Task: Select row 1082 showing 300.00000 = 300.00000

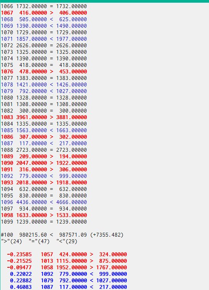Action: (44, 111)
